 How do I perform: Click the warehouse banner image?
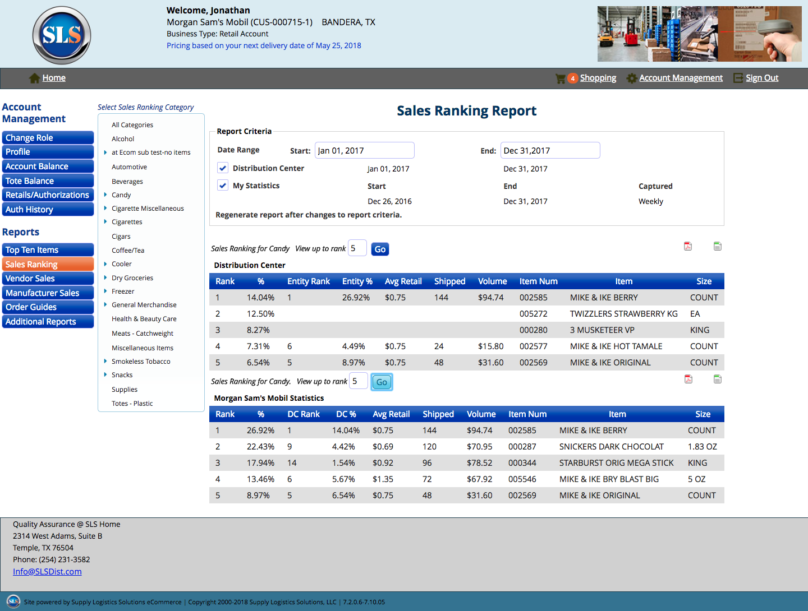(x=700, y=34)
